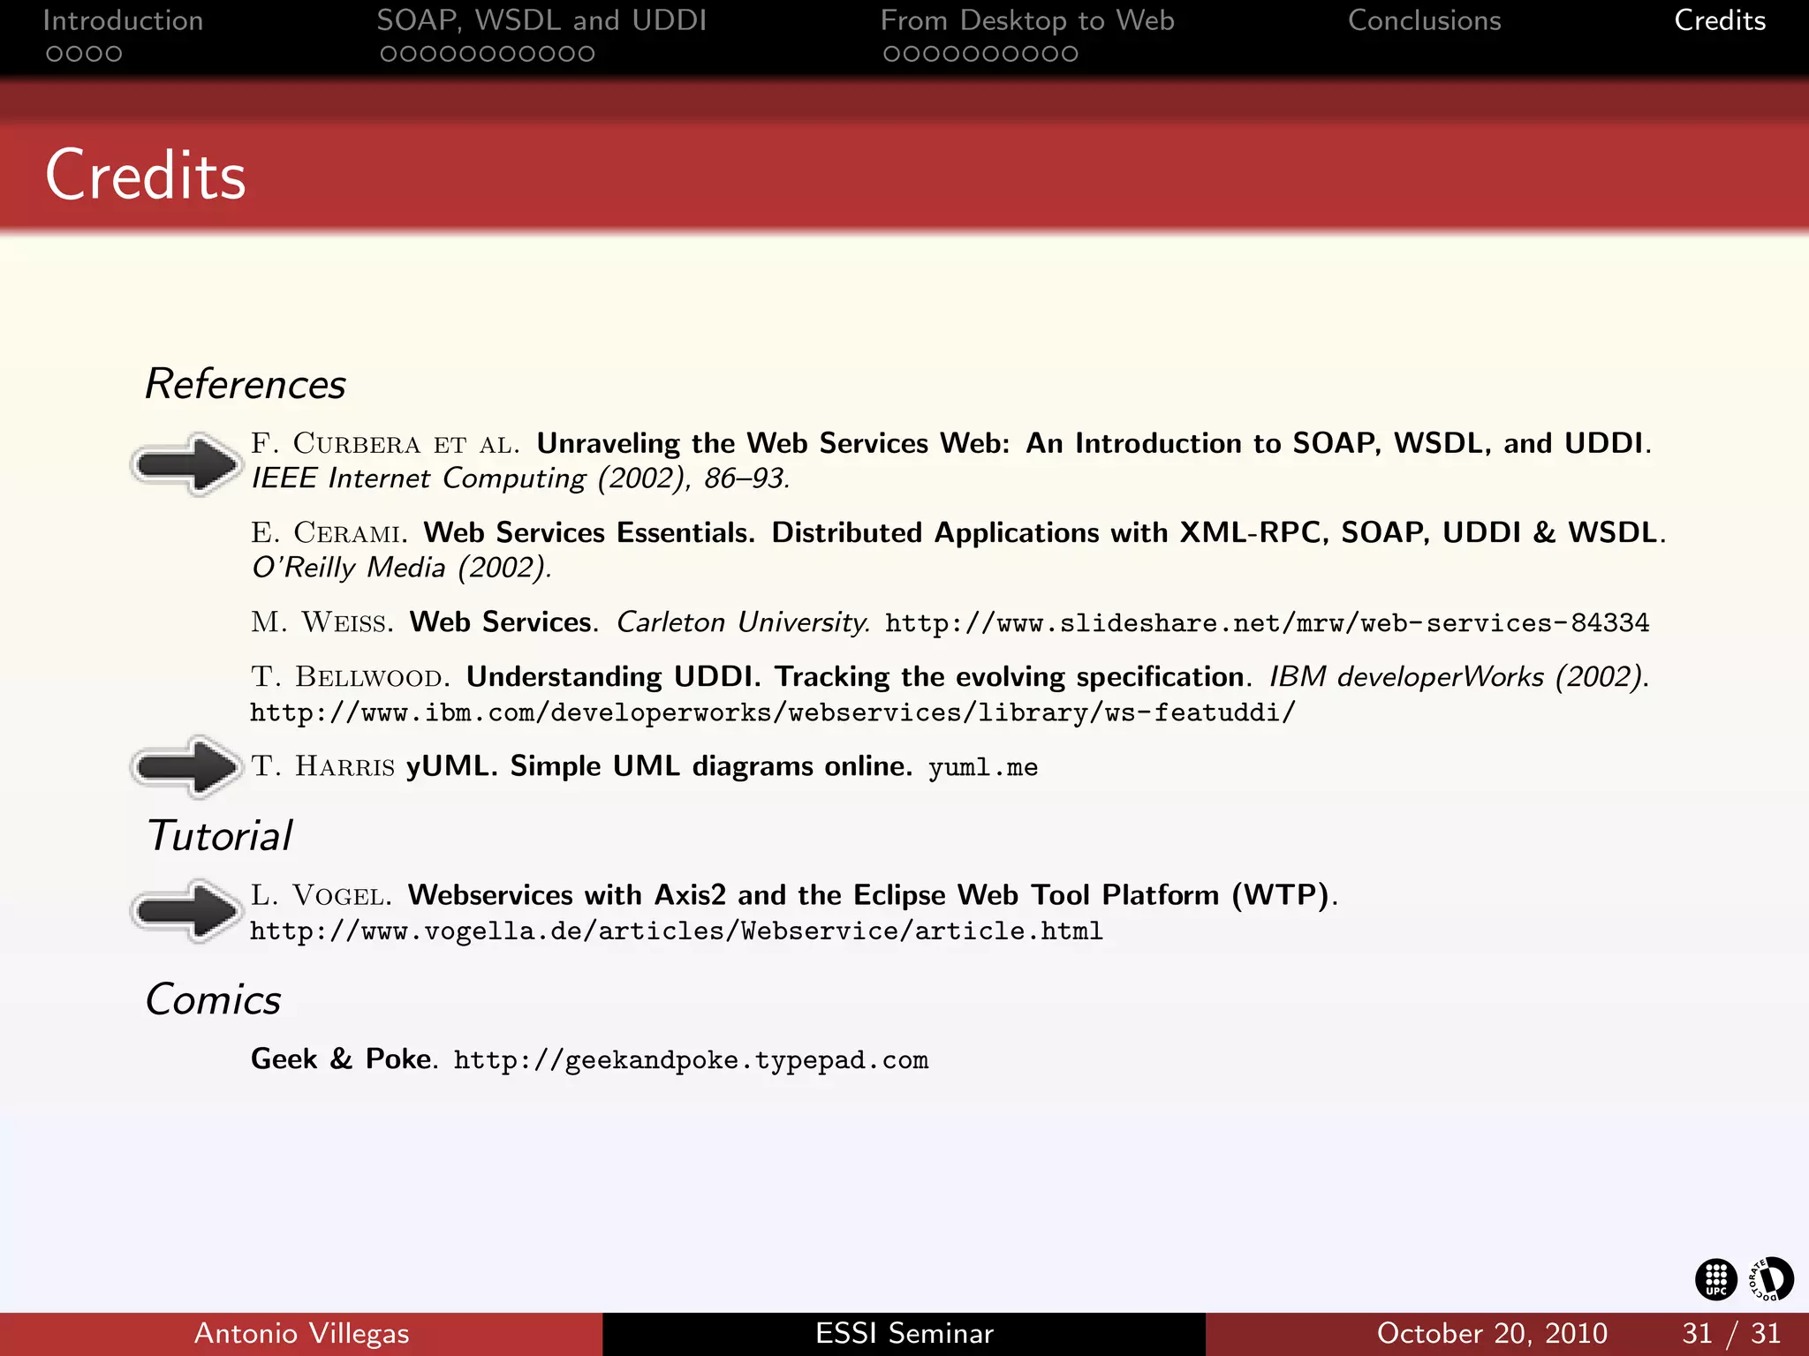The width and height of the screenshot is (1809, 1356).
Task: Click 'IBM developerWorks (2002).' text
Action: 1459,677
